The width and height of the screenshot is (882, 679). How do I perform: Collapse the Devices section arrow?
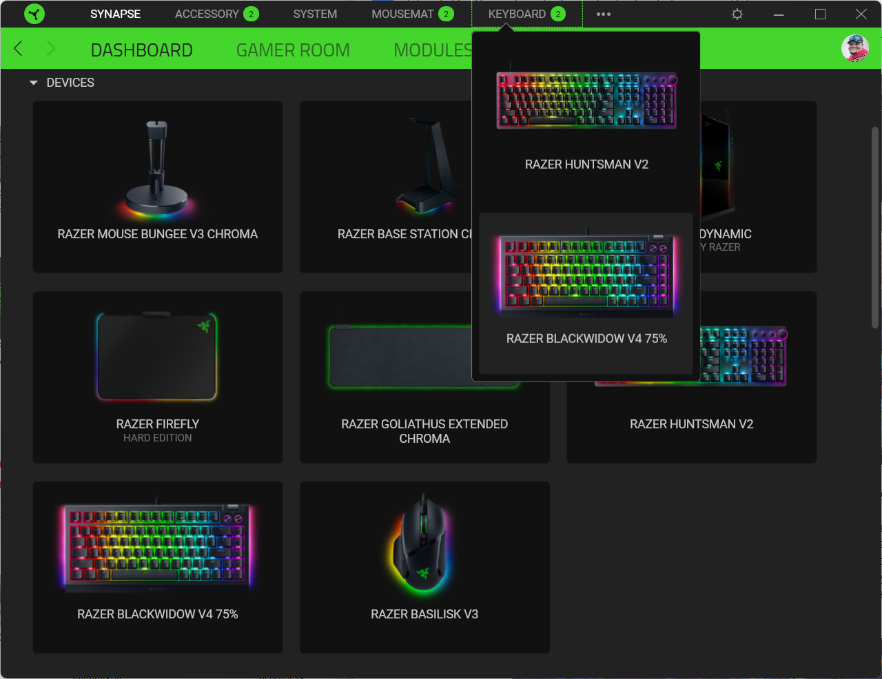point(33,83)
